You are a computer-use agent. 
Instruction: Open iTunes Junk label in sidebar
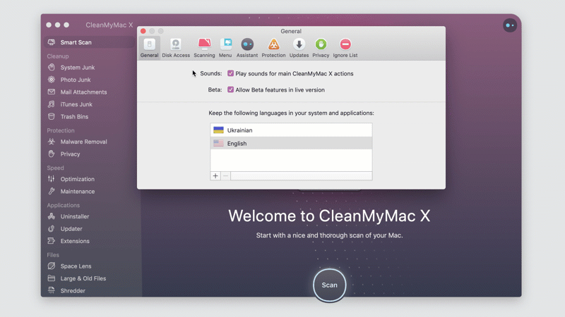[x=76, y=104]
